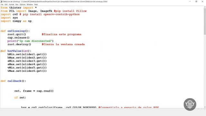Click the 'import numpy as np' line
Screen dimensions: 206x116
[16, 21]
